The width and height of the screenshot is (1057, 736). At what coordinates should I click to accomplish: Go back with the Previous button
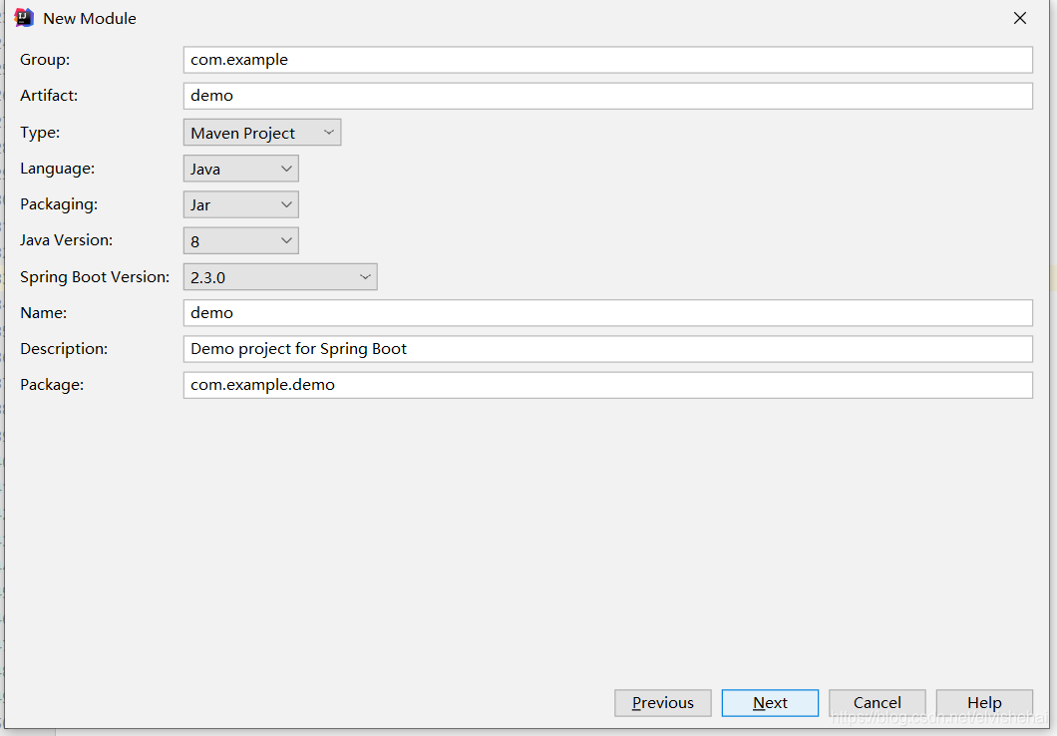663,703
